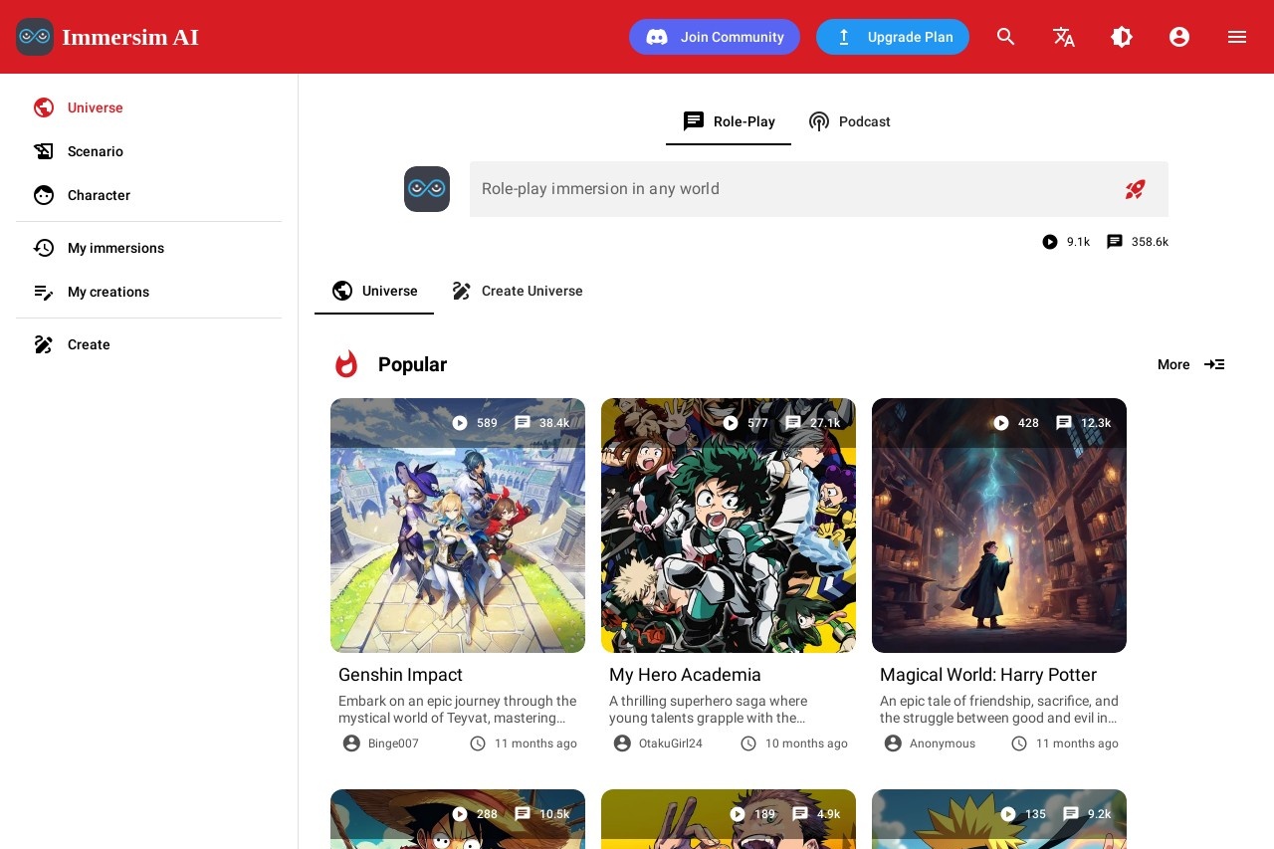The height and width of the screenshot is (849, 1274).
Task: Open My creations in sidebar
Action: click(149, 292)
